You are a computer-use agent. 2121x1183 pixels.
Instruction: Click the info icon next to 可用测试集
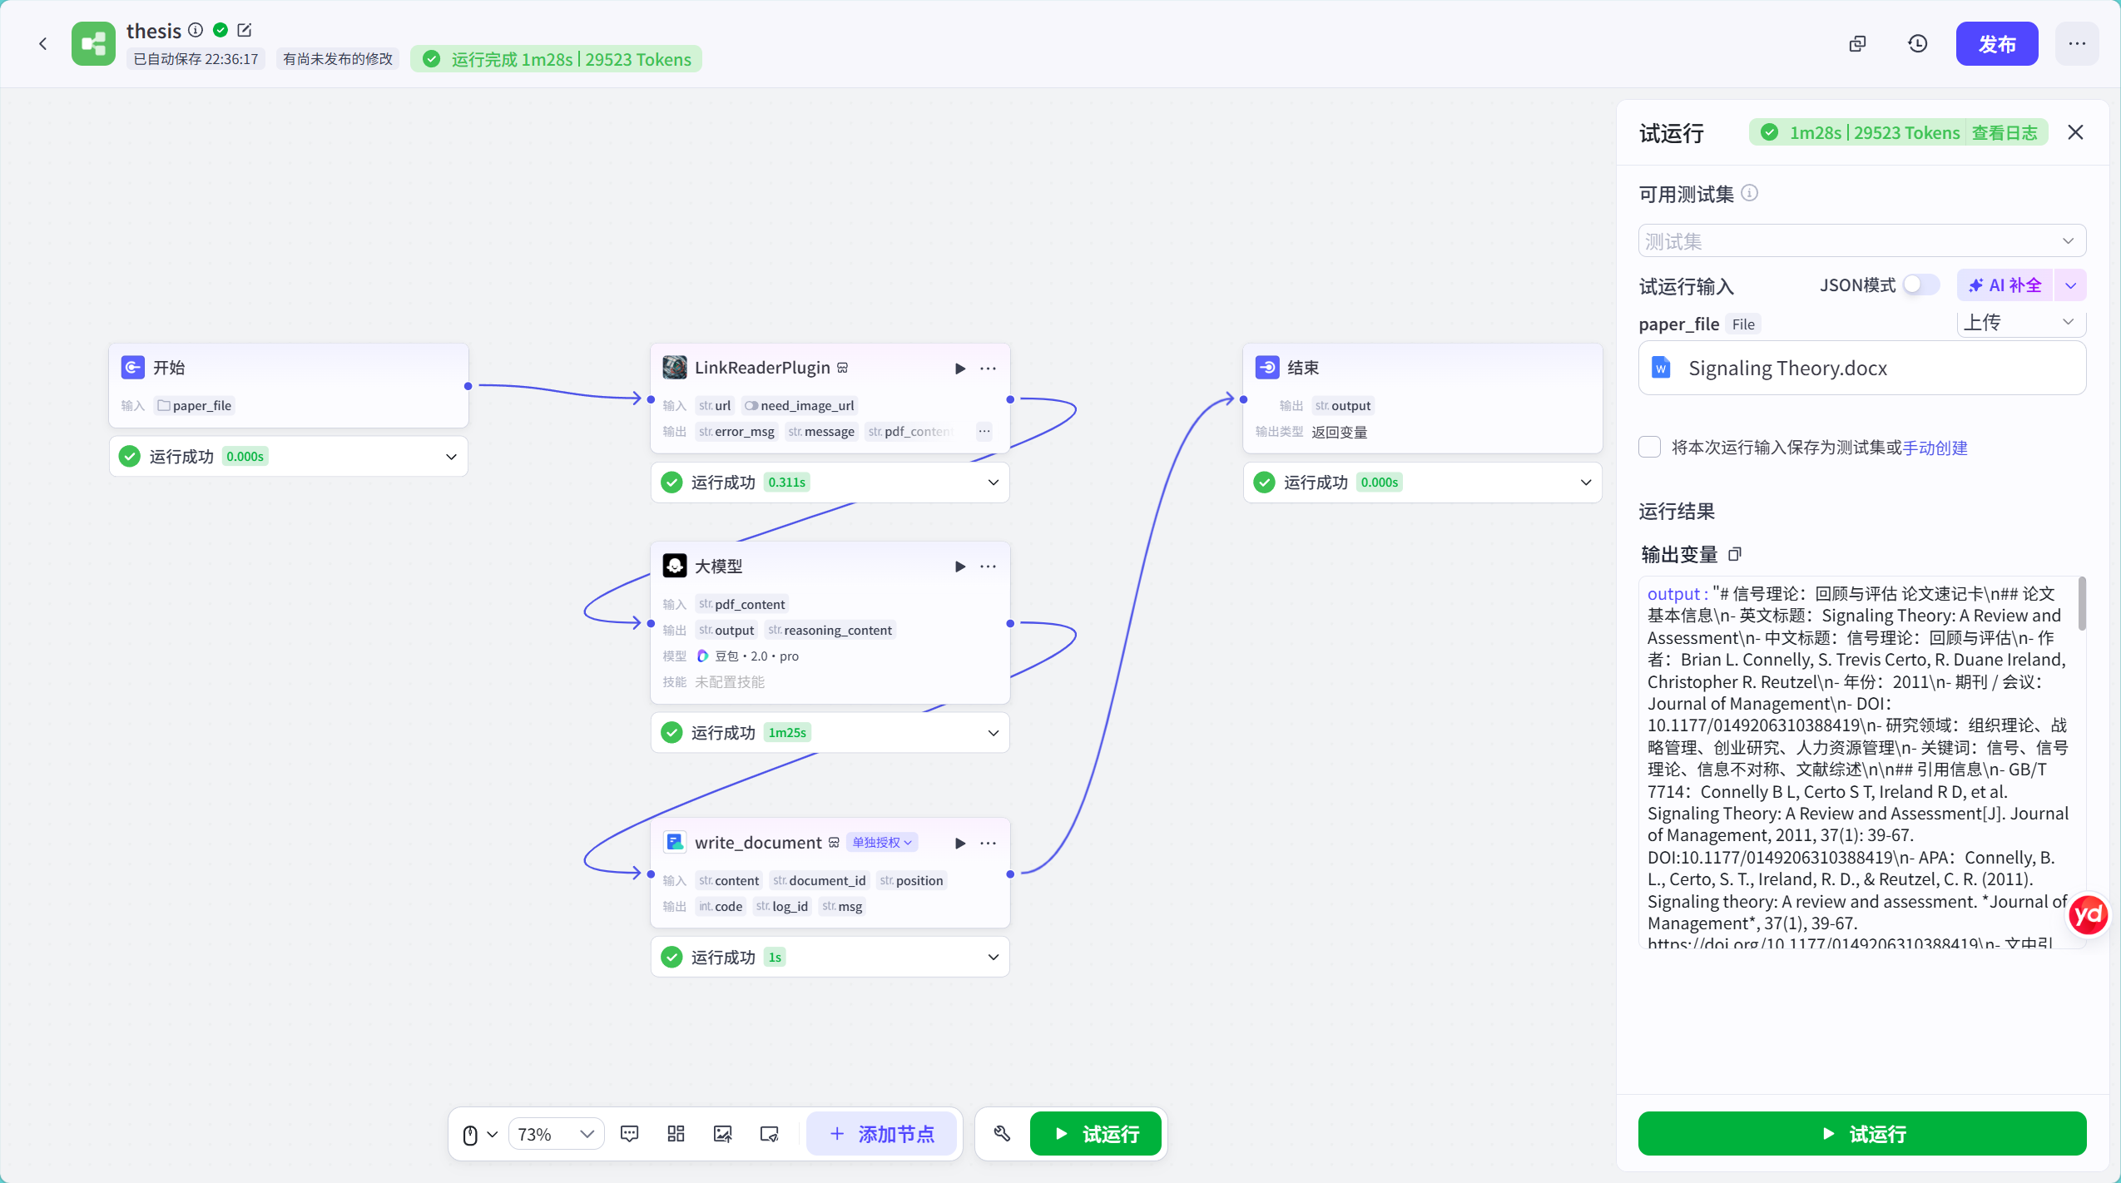pyautogui.click(x=1750, y=193)
